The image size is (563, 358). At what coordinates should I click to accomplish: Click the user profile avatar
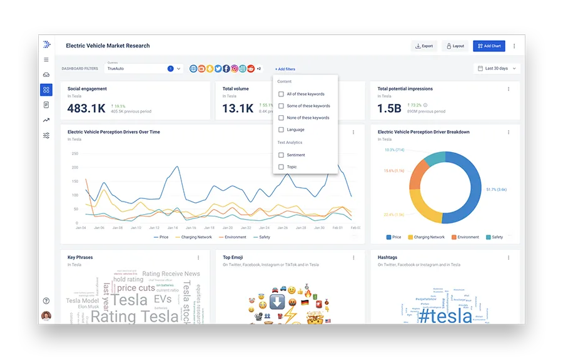[46, 315]
